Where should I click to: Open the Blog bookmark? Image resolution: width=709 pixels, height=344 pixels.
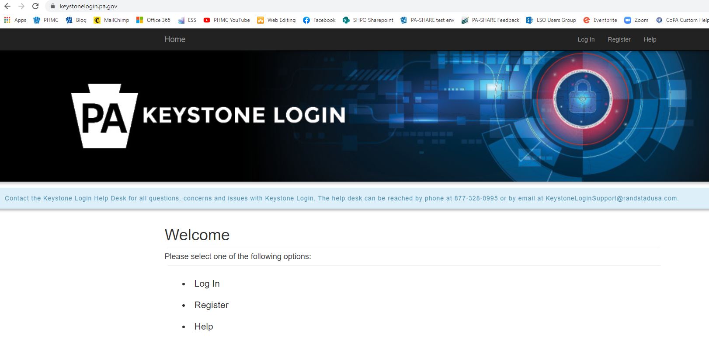76,20
